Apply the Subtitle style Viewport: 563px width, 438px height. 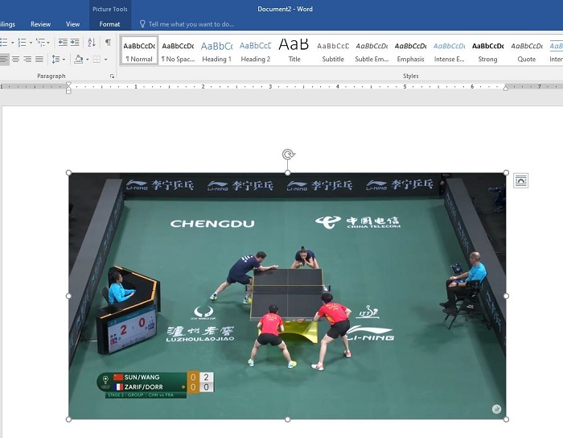point(333,51)
